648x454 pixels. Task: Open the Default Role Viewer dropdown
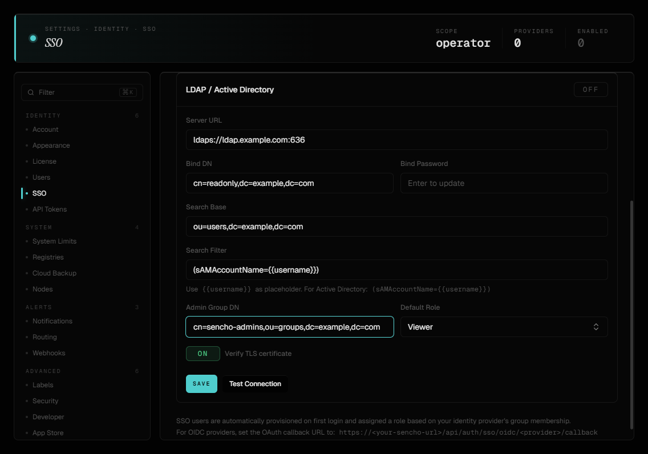(504, 327)
